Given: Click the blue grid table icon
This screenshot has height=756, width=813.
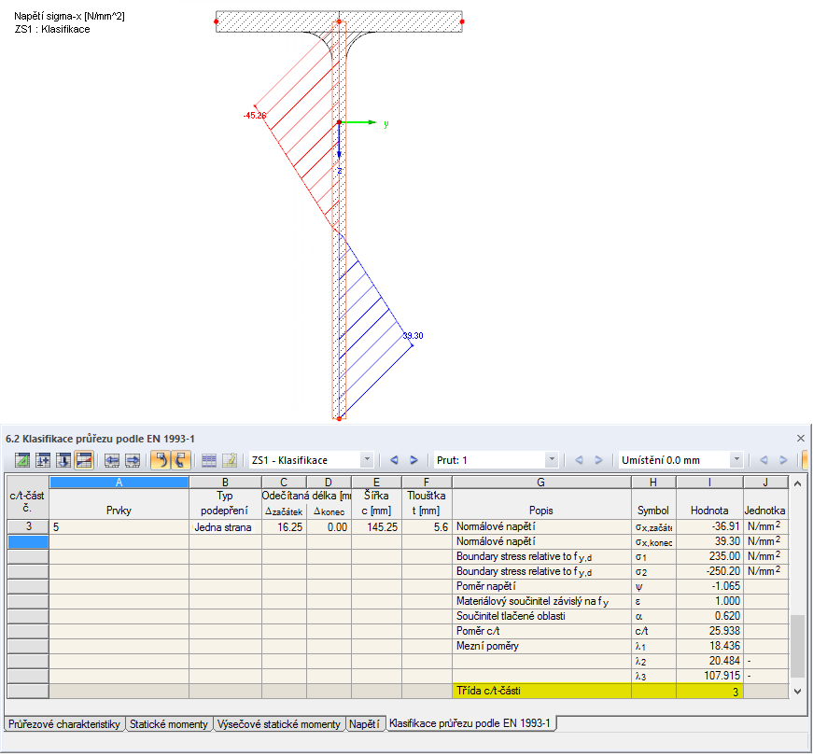Looking at the screenshot, I should 209,460.
